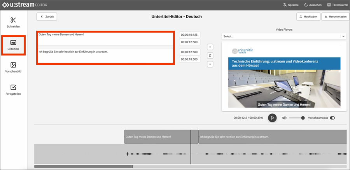
Task: Open the Video Flavors dropdown
Action: coord(283,36)
